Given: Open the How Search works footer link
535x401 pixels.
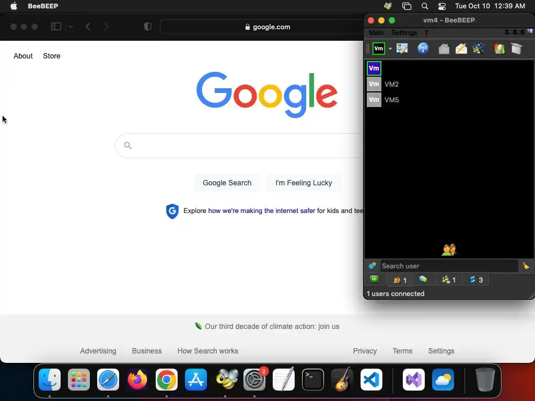Looking at the screenshot, I should point(208,351).
